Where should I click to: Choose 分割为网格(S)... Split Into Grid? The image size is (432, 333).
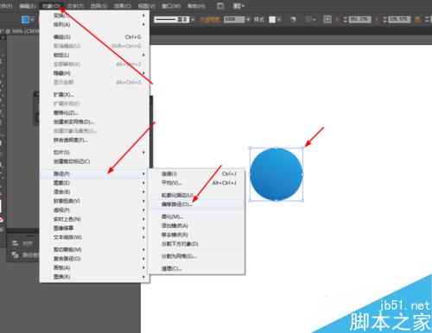196,256
